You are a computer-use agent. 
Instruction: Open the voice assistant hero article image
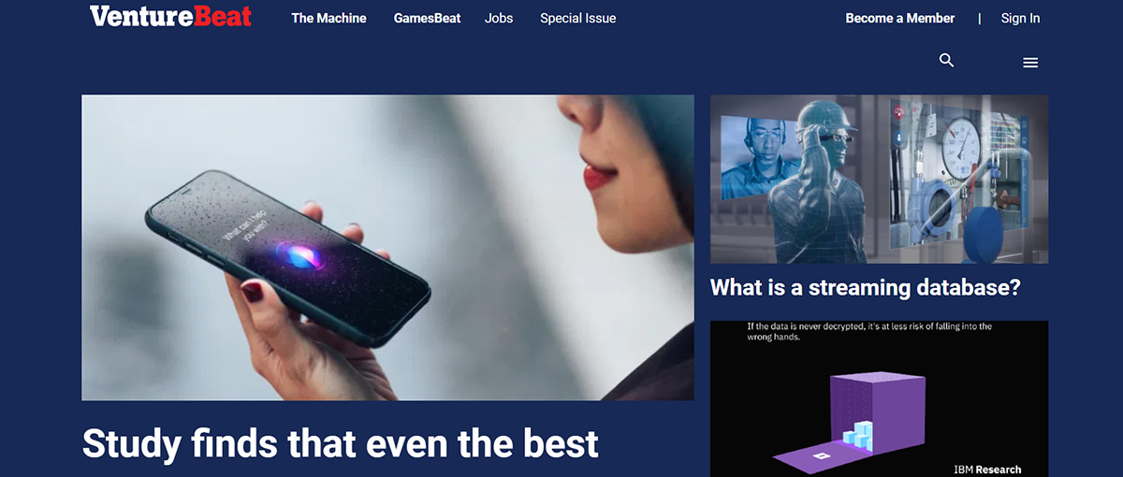[x=387, y=247]
